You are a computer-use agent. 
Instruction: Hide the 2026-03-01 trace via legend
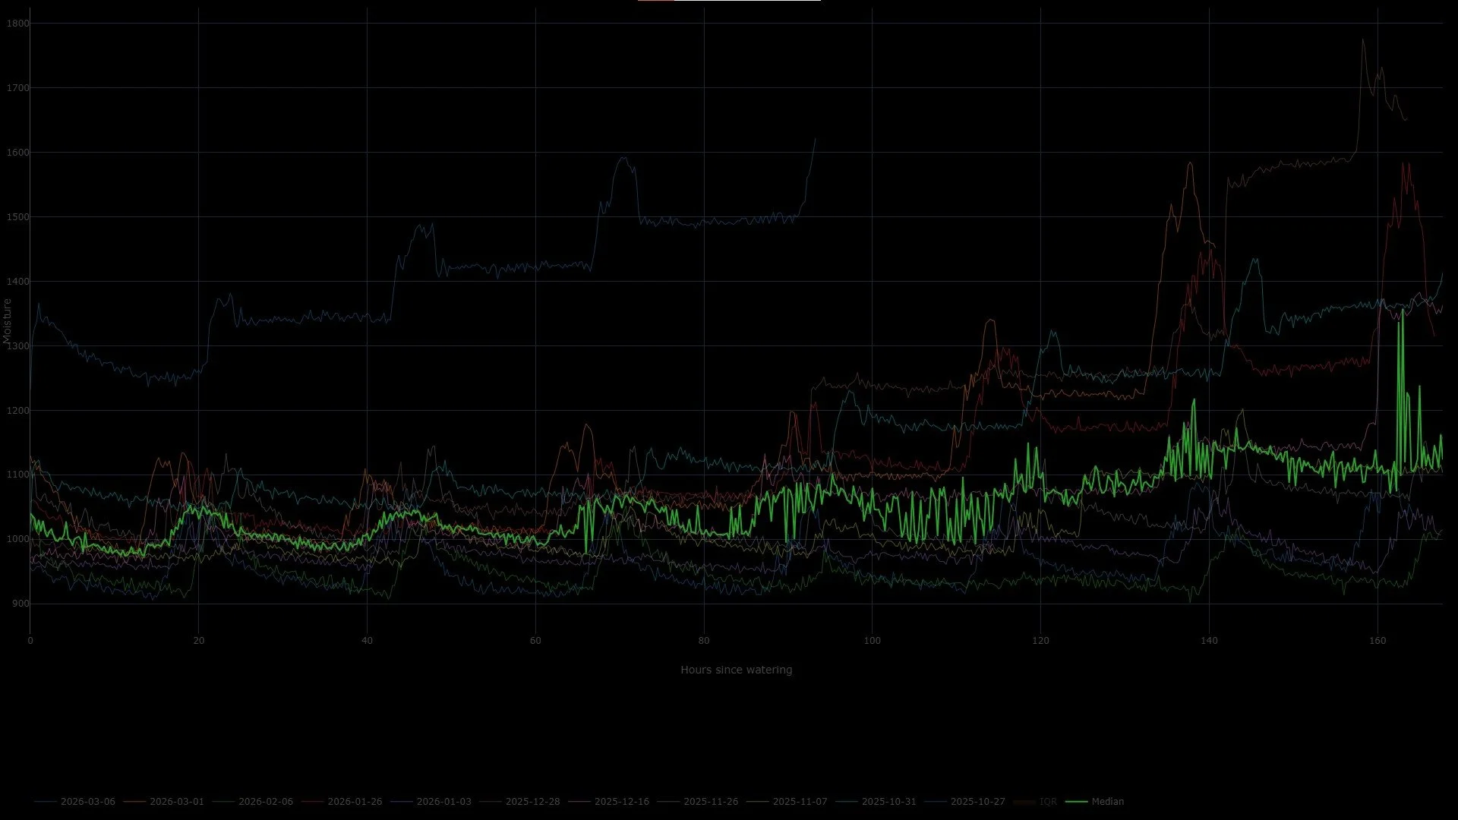pos(176,801)
